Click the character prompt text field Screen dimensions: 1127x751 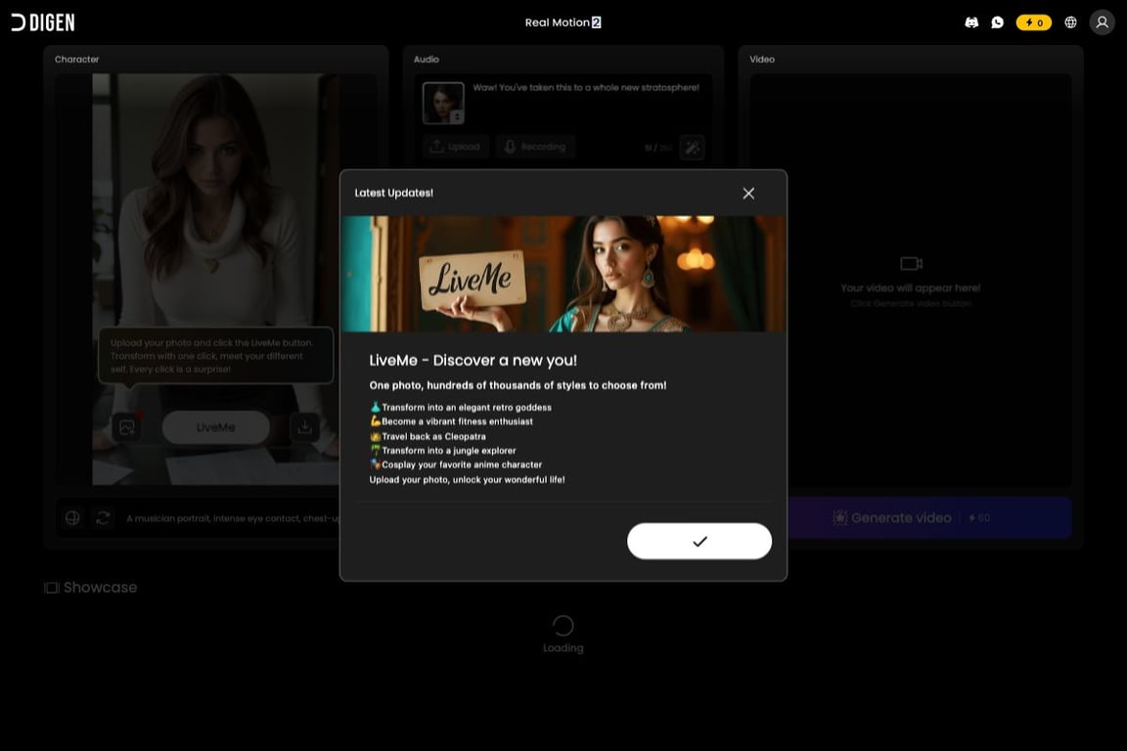pos(232,518)
